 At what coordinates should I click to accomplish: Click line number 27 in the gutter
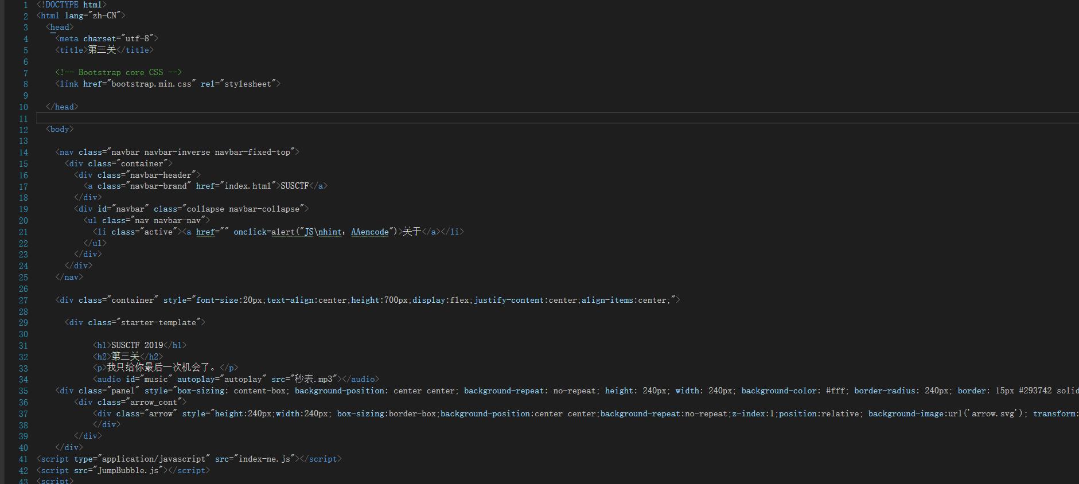(23, 300)
